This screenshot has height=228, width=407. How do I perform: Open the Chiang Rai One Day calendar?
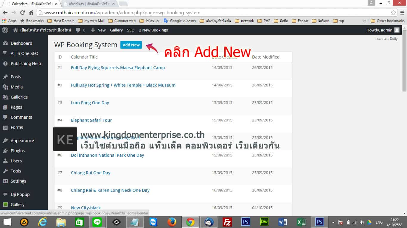pyautogui.click(x=91, y=173)
